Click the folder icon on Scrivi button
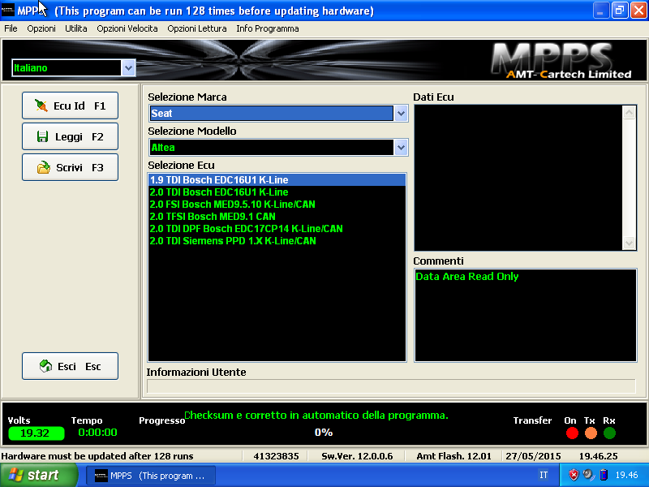 click(x=44, y=167)
